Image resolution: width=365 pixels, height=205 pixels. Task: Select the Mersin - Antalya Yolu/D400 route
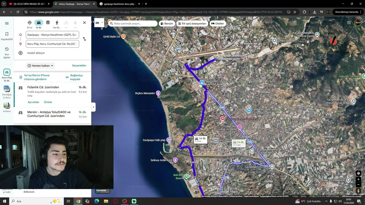point(52,114)
